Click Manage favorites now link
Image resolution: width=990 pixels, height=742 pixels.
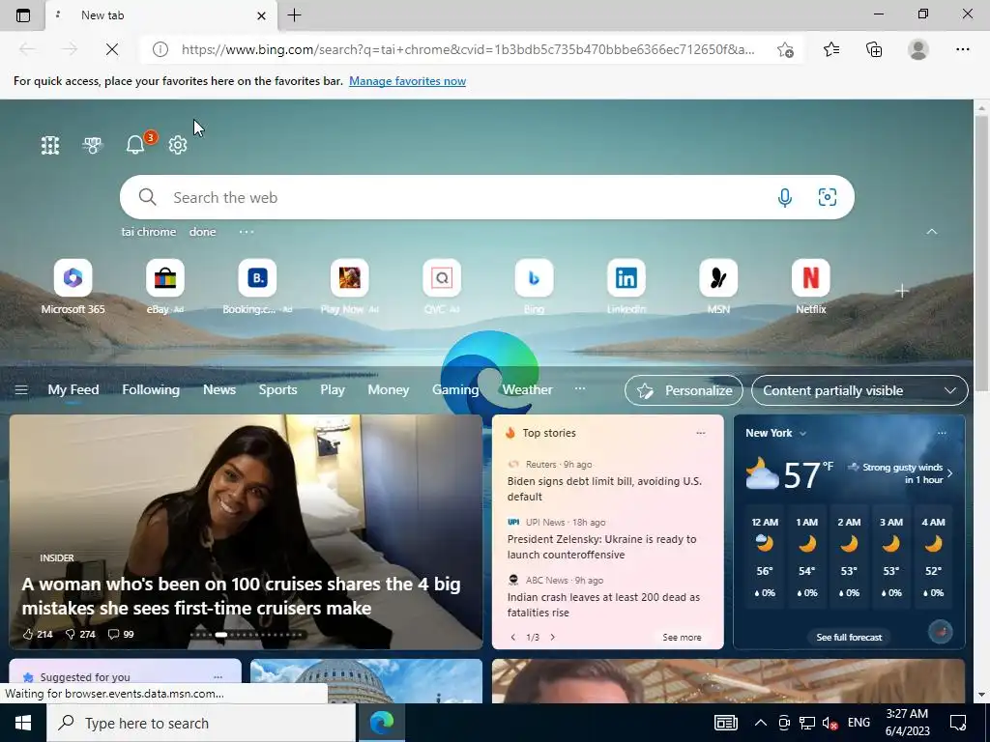coord(407,81)
